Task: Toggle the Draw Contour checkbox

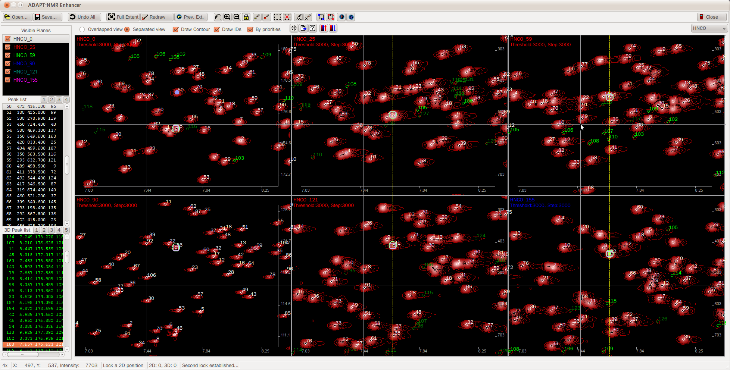Action: coord(175,29)
